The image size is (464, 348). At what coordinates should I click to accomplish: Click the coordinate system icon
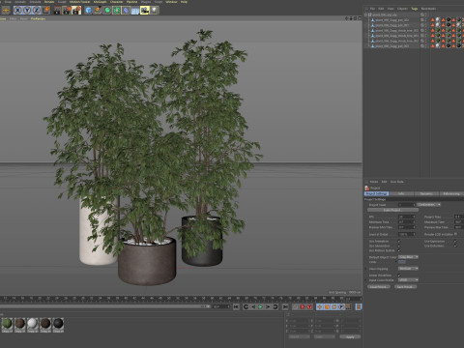[x=46, y=11]
